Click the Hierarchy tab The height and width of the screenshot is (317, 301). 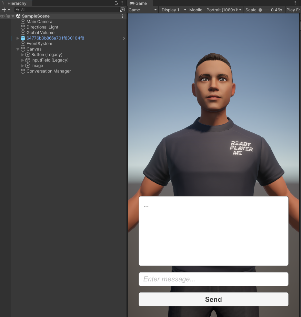[16, 3]
